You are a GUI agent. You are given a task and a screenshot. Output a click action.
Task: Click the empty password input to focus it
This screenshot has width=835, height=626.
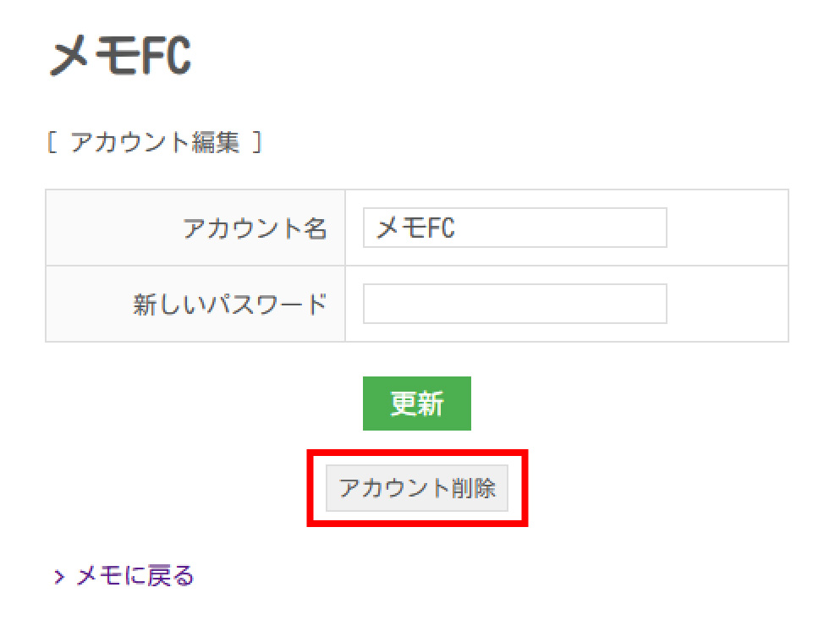coord(514,303)
